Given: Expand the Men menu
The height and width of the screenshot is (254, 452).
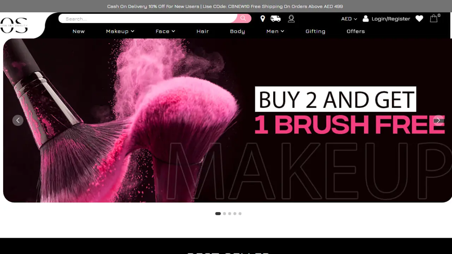Looking at the screenshot, I should pyautogui.click(x=275, y=31).
